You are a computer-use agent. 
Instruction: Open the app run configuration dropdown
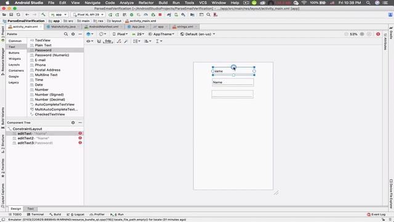pos(58,15)
